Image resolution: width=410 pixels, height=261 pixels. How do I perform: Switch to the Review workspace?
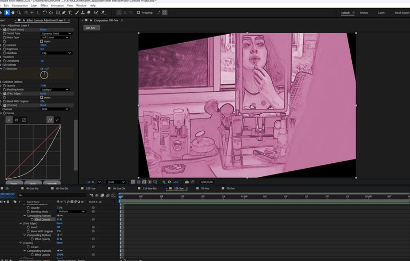[x=364, y=12]
